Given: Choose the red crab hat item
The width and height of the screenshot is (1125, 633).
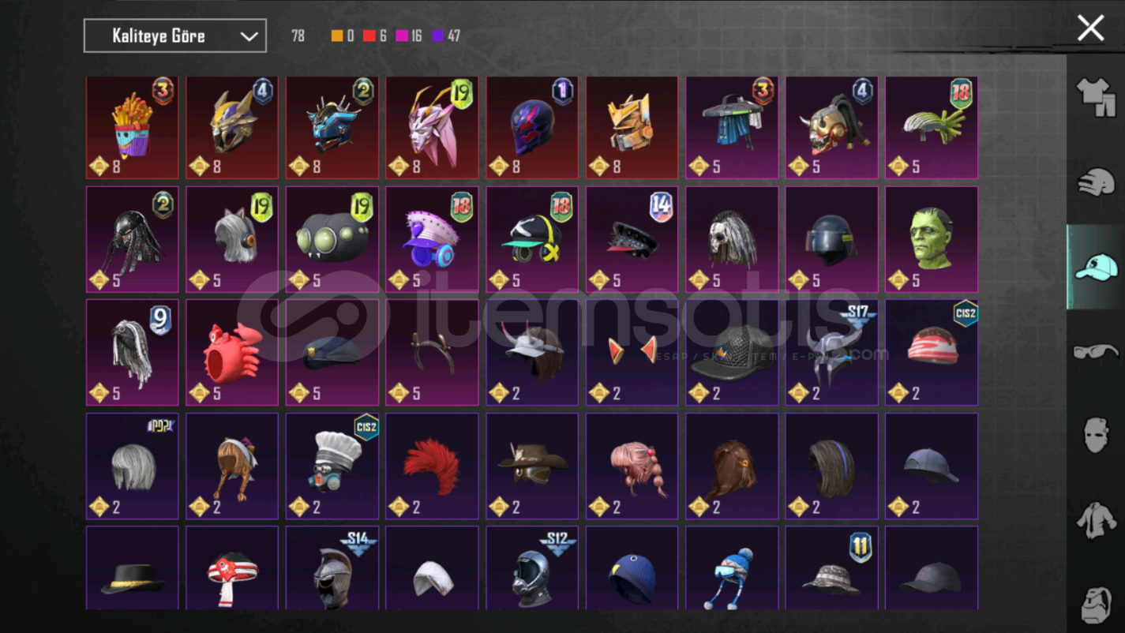Looking at the screenshot, I should point(232,353).
